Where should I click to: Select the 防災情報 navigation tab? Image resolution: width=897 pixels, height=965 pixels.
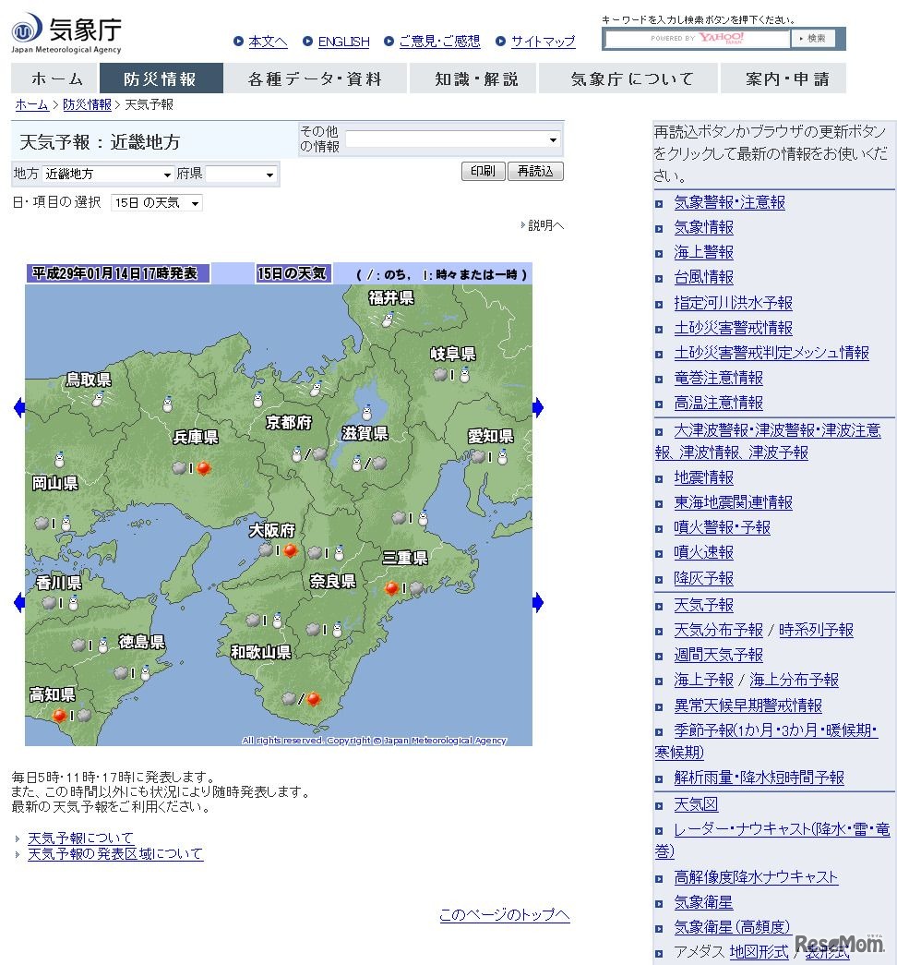point(161,78)
